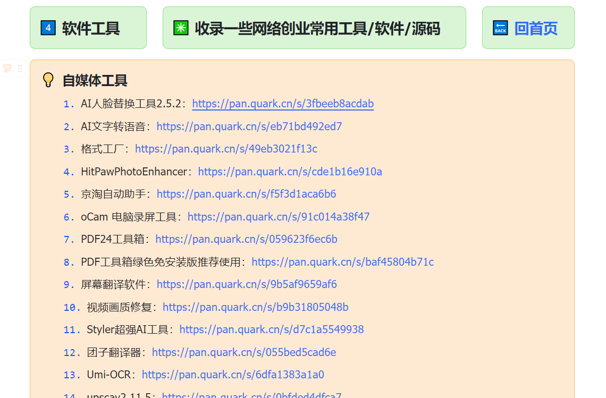Open the 屏幕翻译软件 link
606x398 pixels.
pyautogui.click(x=246, y=284)
